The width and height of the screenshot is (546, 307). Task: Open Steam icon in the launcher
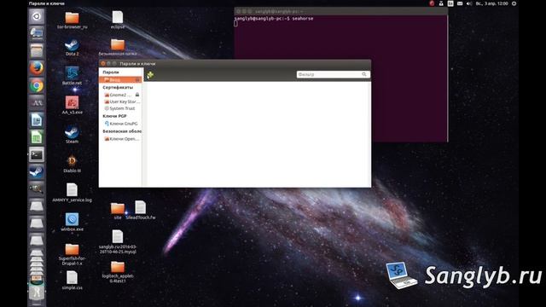click(37, 172)
